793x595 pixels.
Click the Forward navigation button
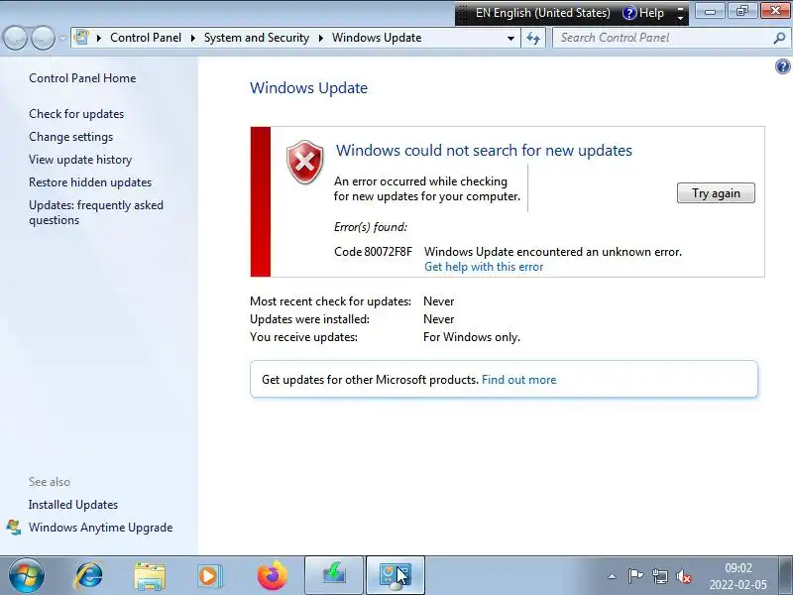point(43,38)
